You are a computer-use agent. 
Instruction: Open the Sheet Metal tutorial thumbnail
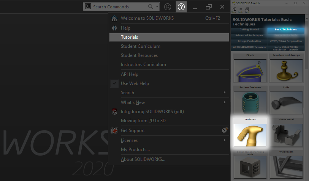(286, 135)
